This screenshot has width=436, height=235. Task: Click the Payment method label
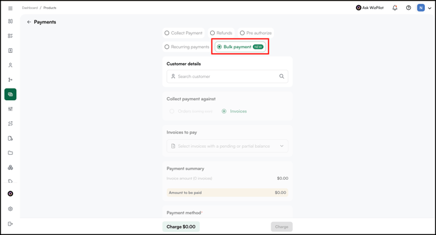coord(184,213)
